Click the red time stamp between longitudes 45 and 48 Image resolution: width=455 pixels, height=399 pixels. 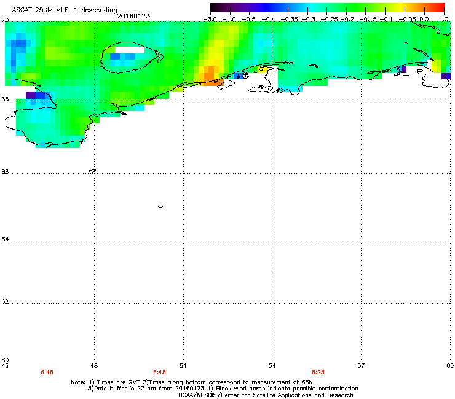click(x=47, y=373)
